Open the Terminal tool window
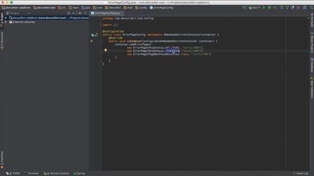 (31, 174)
